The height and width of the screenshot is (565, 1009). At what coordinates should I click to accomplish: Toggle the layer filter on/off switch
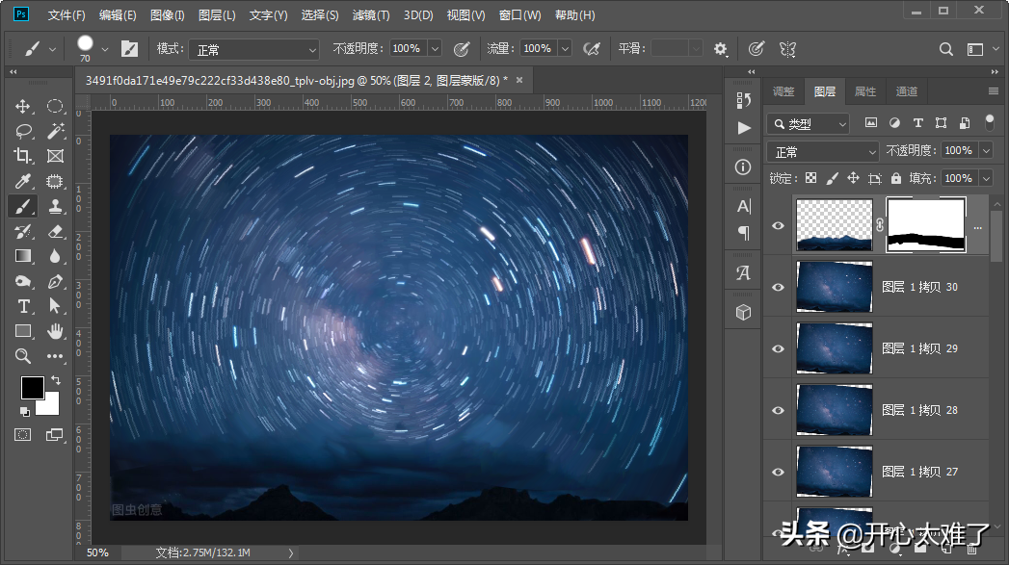pos(989,123)
